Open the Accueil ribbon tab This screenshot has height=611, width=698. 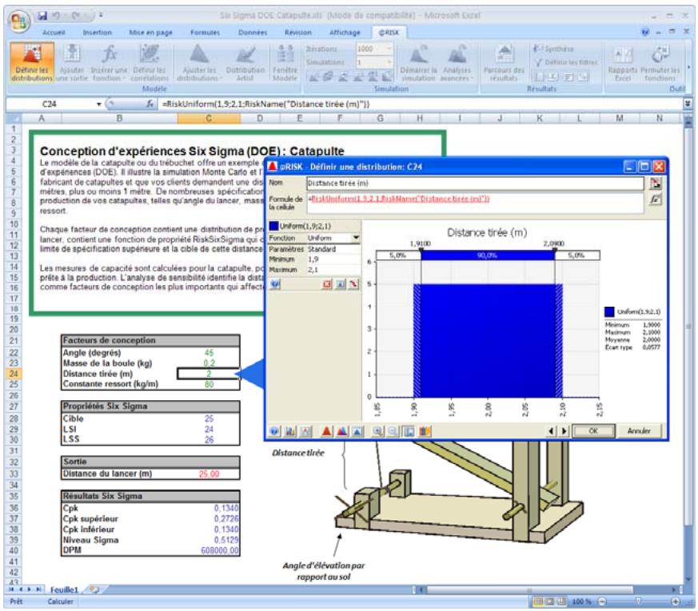pyautogui.click(x=54, y=33)
